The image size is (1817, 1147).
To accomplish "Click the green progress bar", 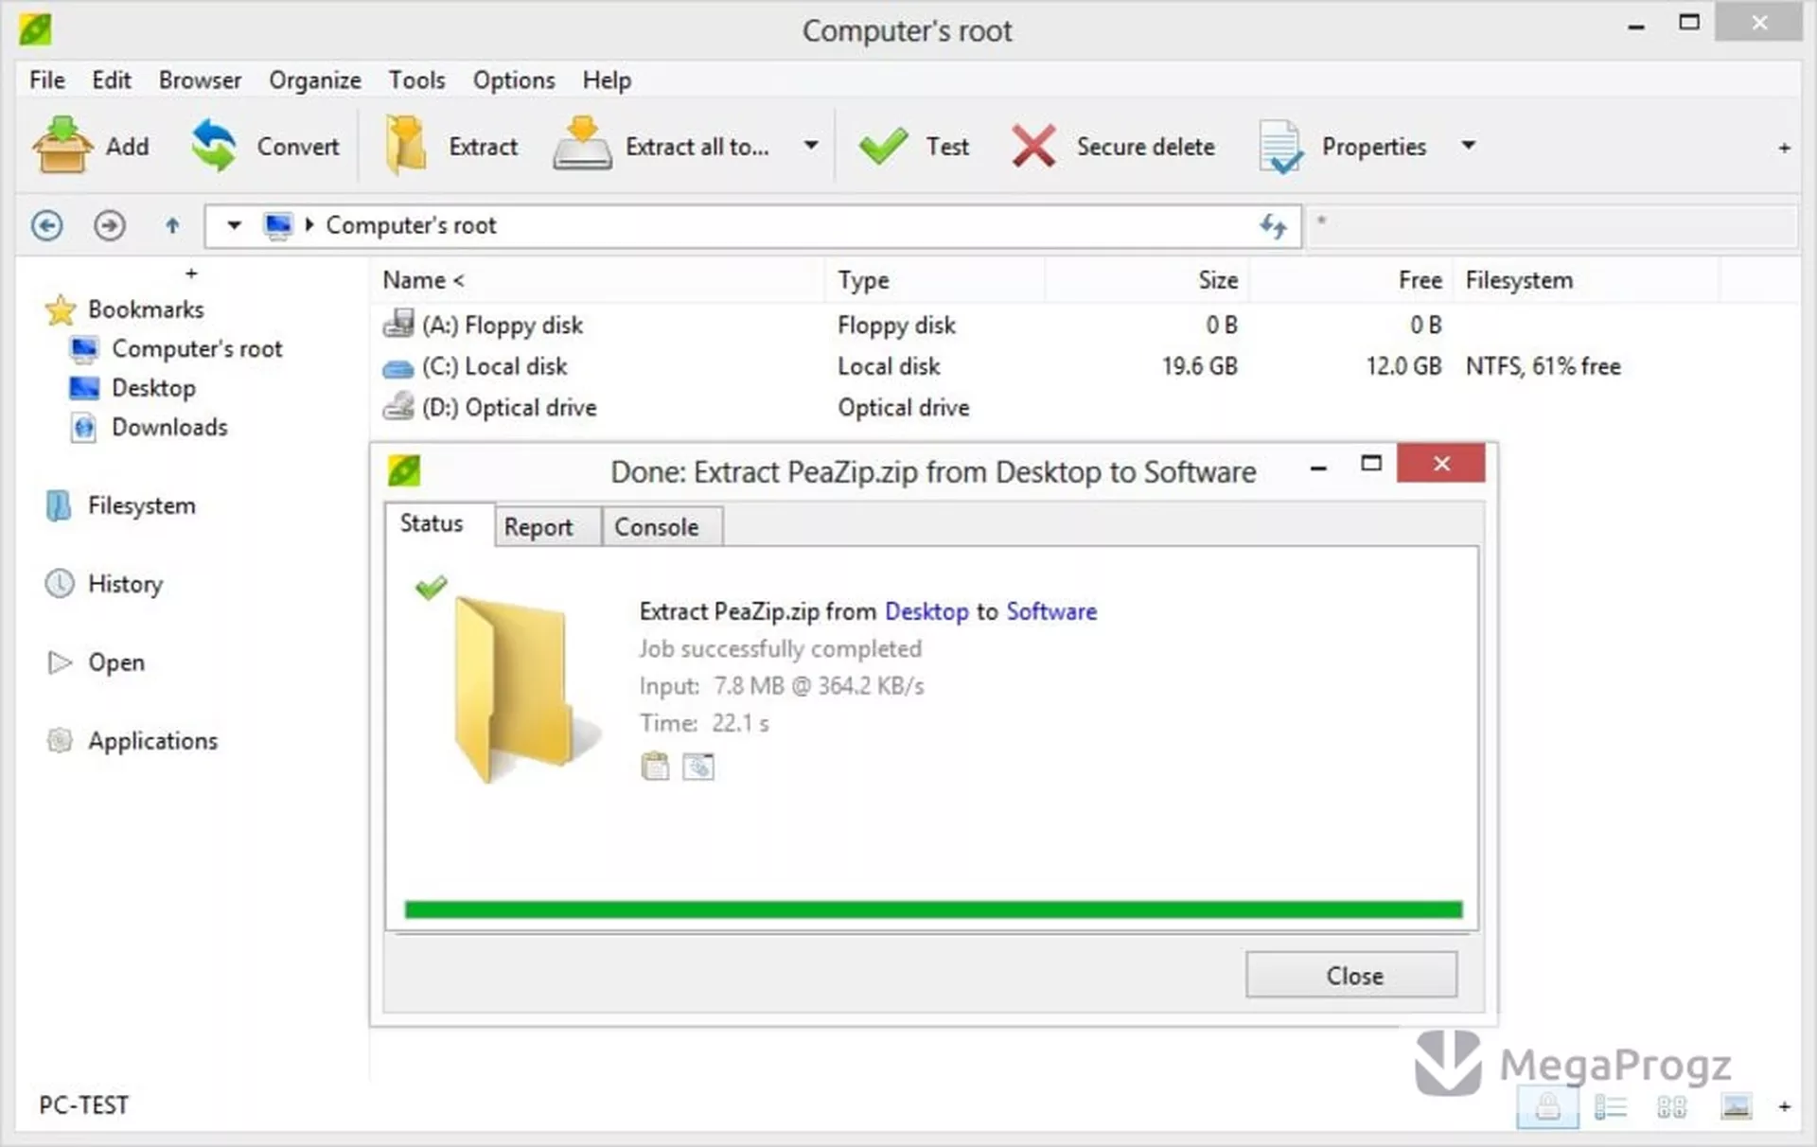I will [x=933, y=909].
